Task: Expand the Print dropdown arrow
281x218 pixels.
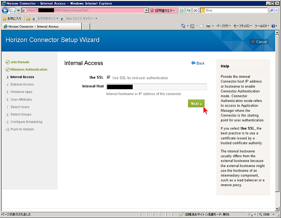Action: 213,26
